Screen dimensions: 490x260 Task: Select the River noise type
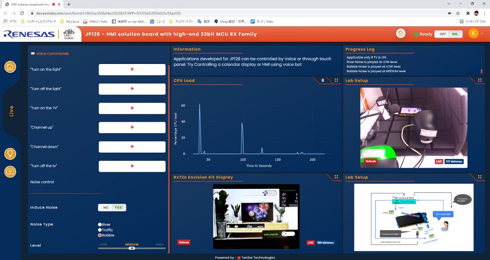pos(100,224)
